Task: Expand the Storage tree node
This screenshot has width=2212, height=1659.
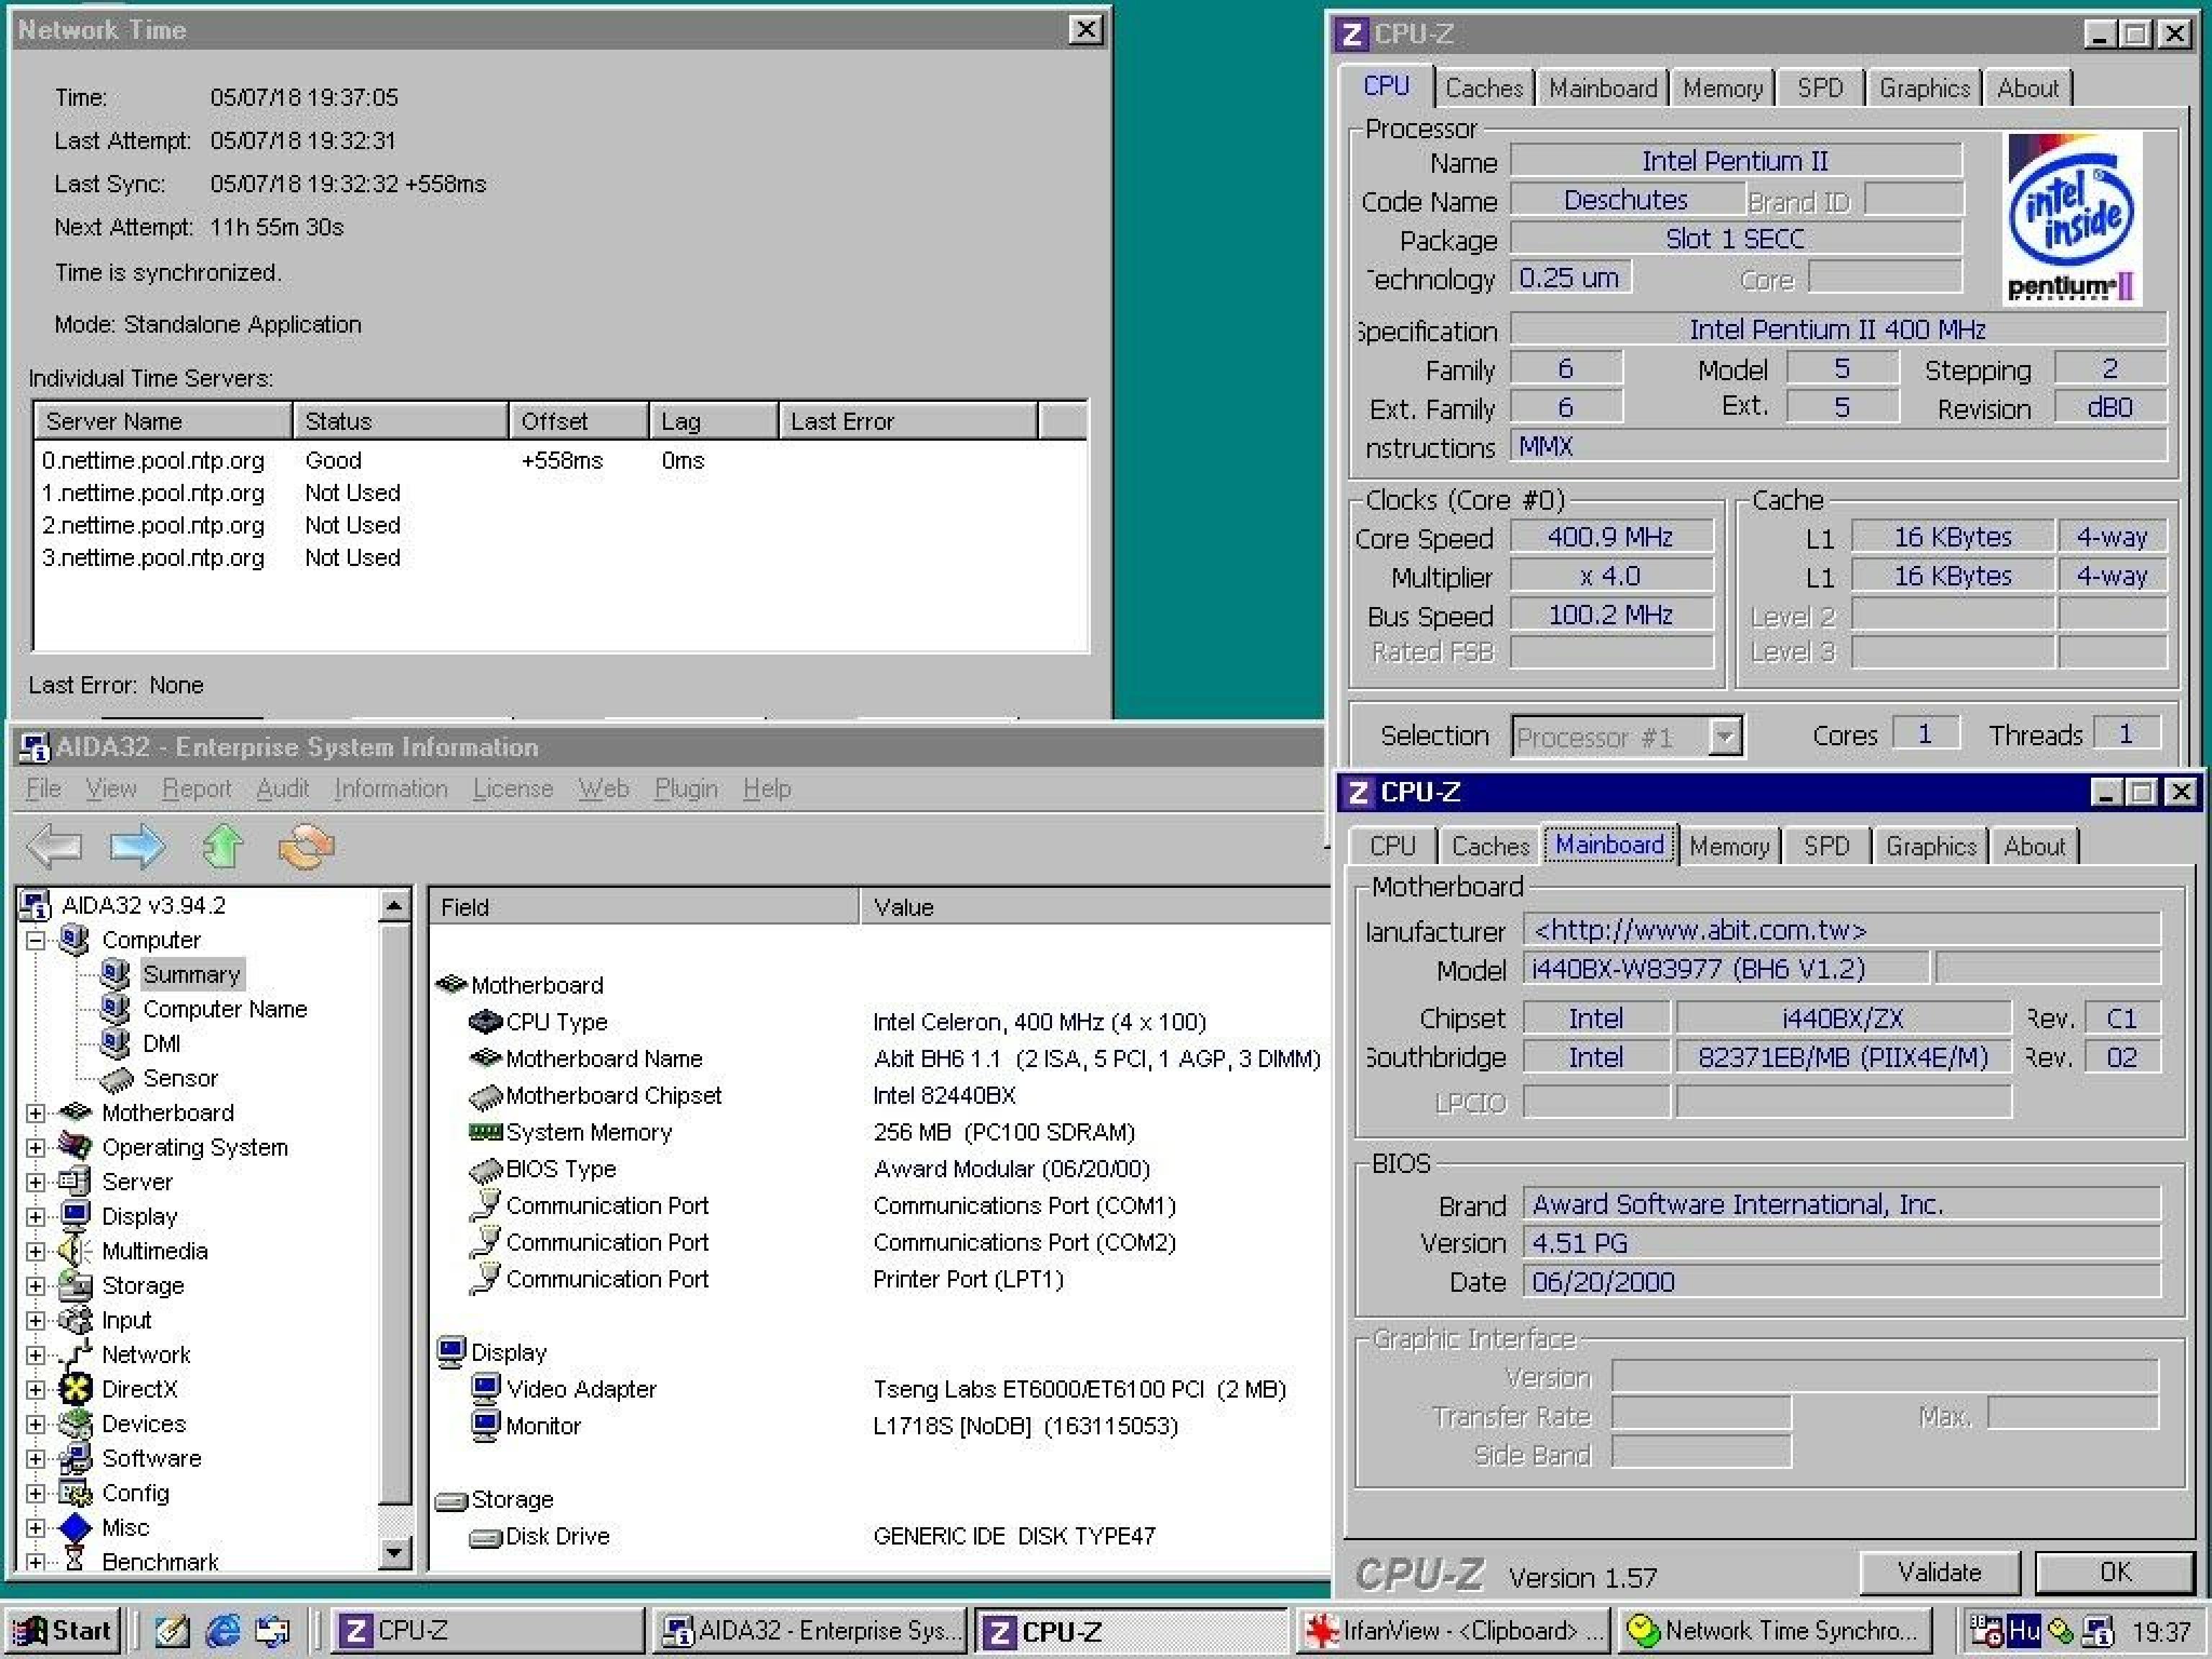Action: [35, 1286]
